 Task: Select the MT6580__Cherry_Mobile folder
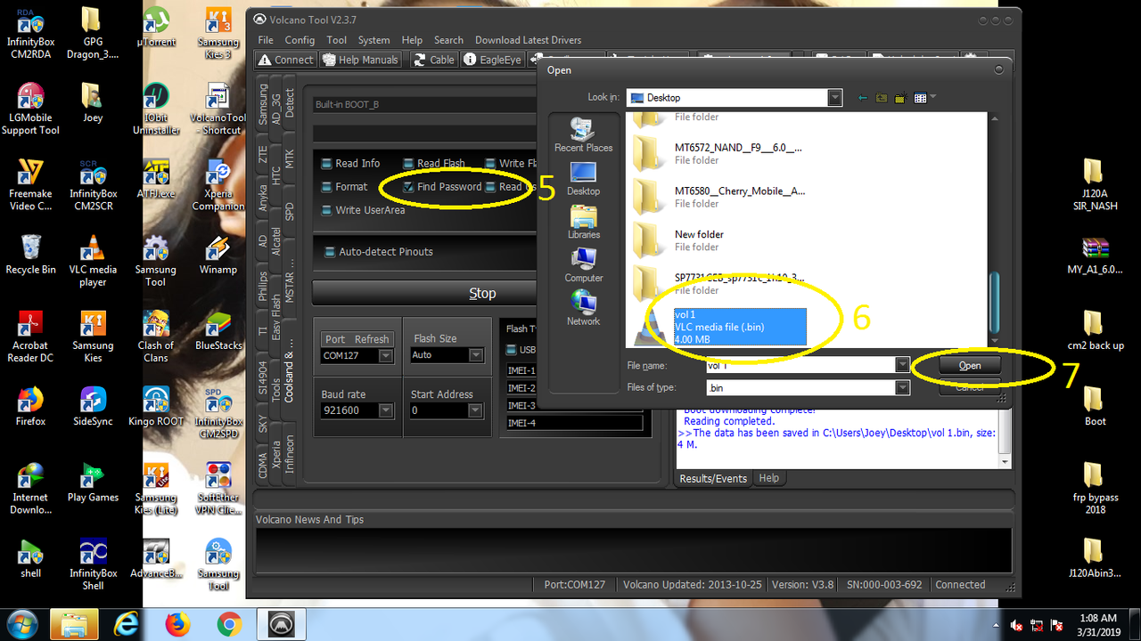pyautogui.click(x=718, y=197)
